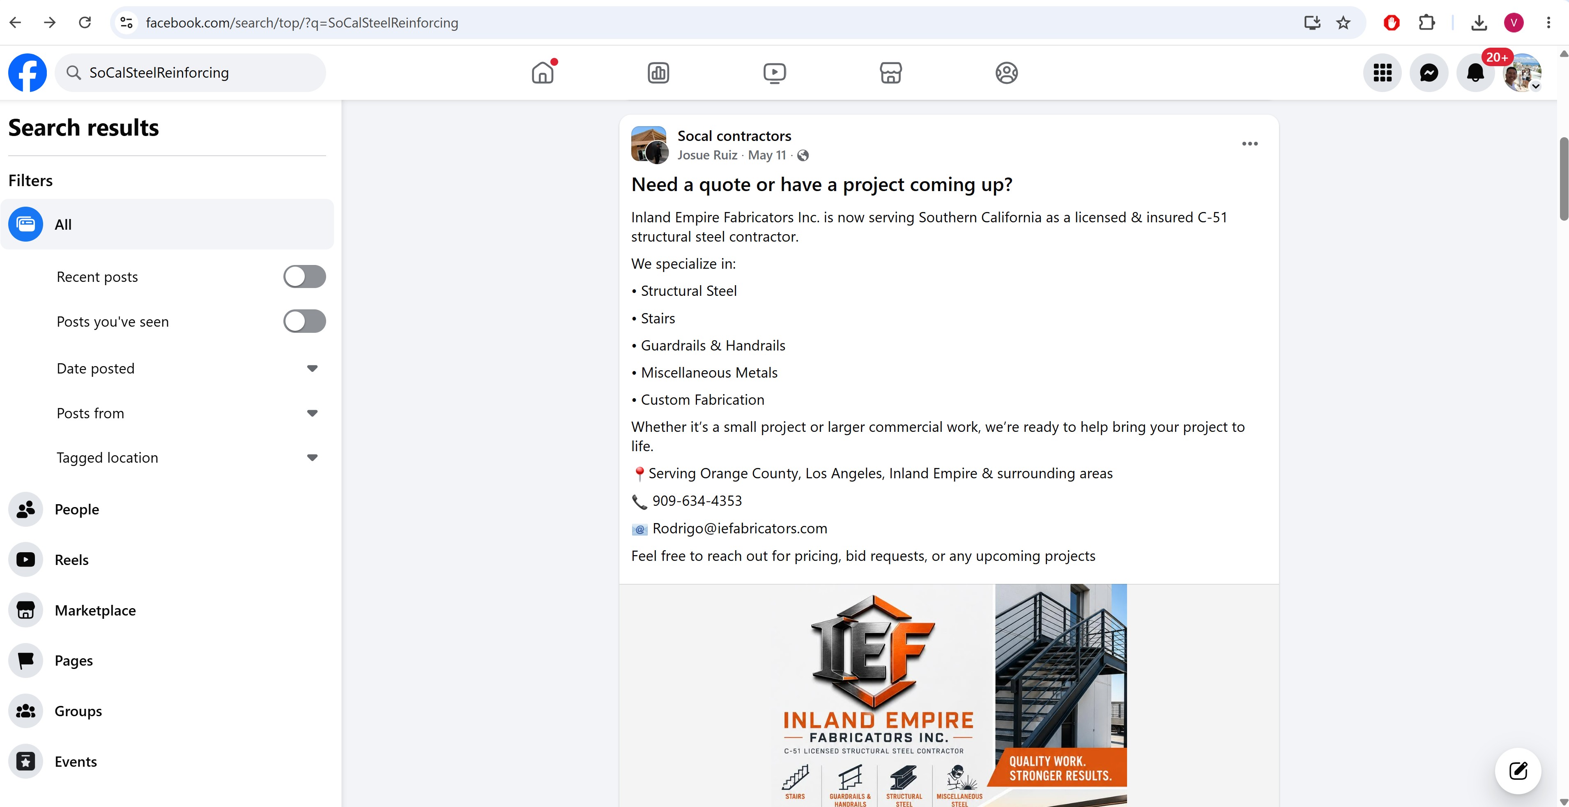1569x807 pixels.
Task: Open the account profile picture menu
Action: point(1522,73)
